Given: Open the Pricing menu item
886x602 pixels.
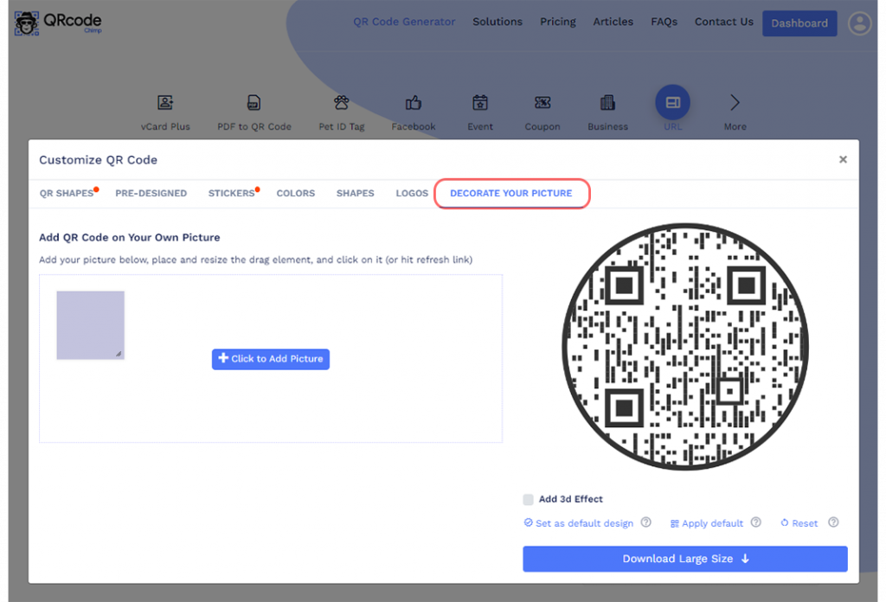Looking at the screenshot, I should click(557, 22).
